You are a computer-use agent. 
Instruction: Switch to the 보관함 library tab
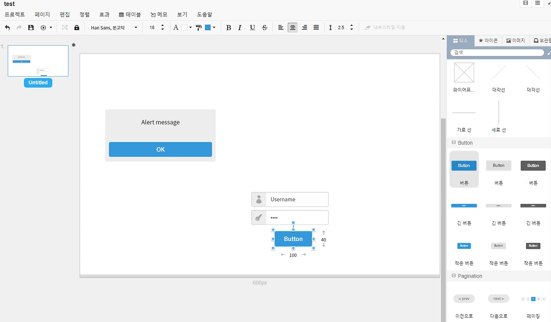coord(542,40)
